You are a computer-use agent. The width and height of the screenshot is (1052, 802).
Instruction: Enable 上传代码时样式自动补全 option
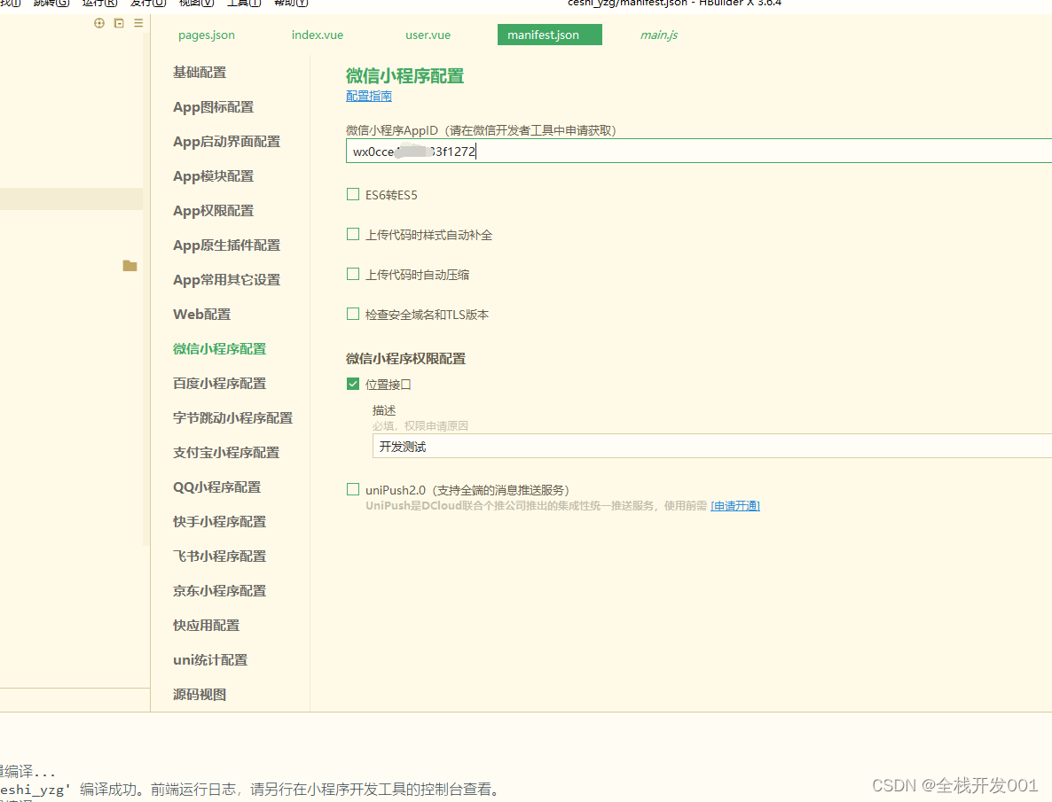click(352, 234)
